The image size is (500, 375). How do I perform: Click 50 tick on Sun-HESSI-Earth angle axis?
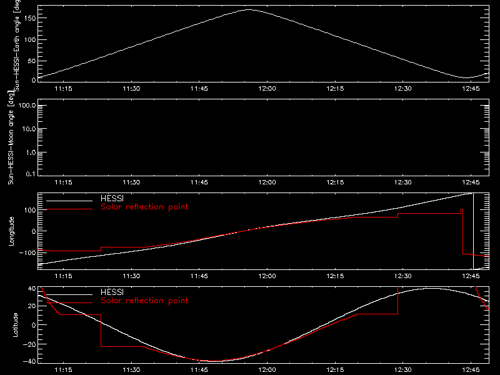point(32,61)
